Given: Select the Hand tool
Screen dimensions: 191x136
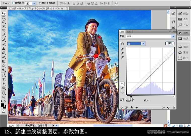Looking at the screenshot, I should click(4, 93).
